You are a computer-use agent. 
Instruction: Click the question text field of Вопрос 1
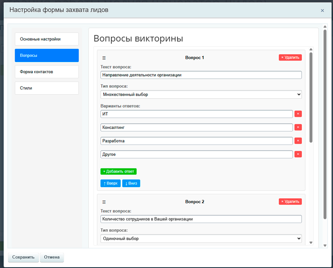201,75
